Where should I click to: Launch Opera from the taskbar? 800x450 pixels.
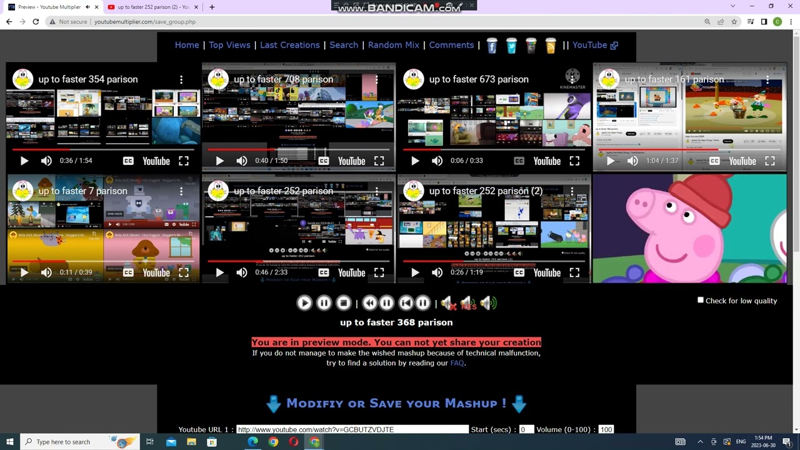(x=294, y=442)
